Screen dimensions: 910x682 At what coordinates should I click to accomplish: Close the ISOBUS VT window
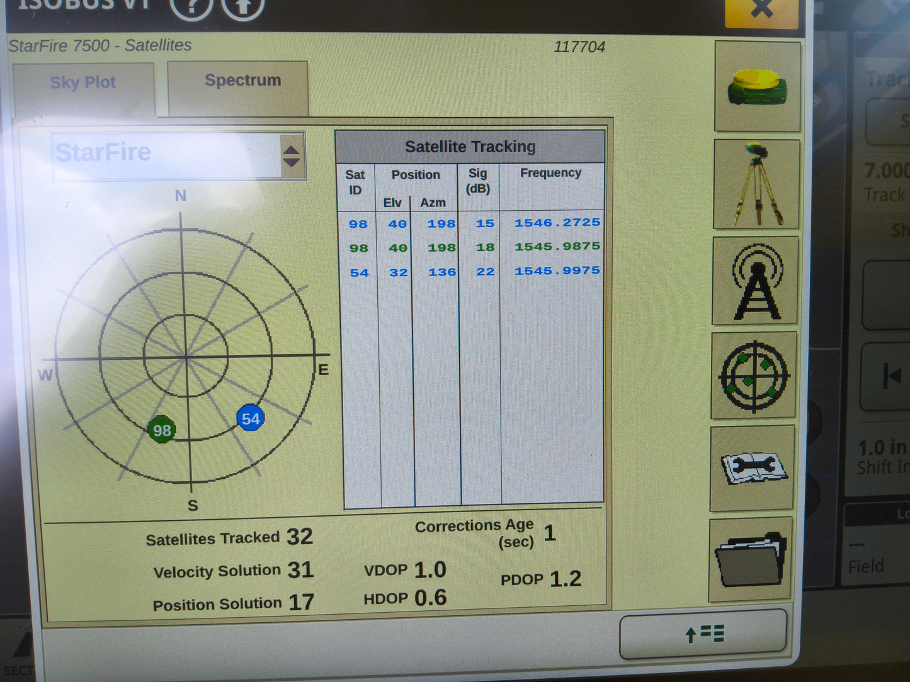pos(762,11)
